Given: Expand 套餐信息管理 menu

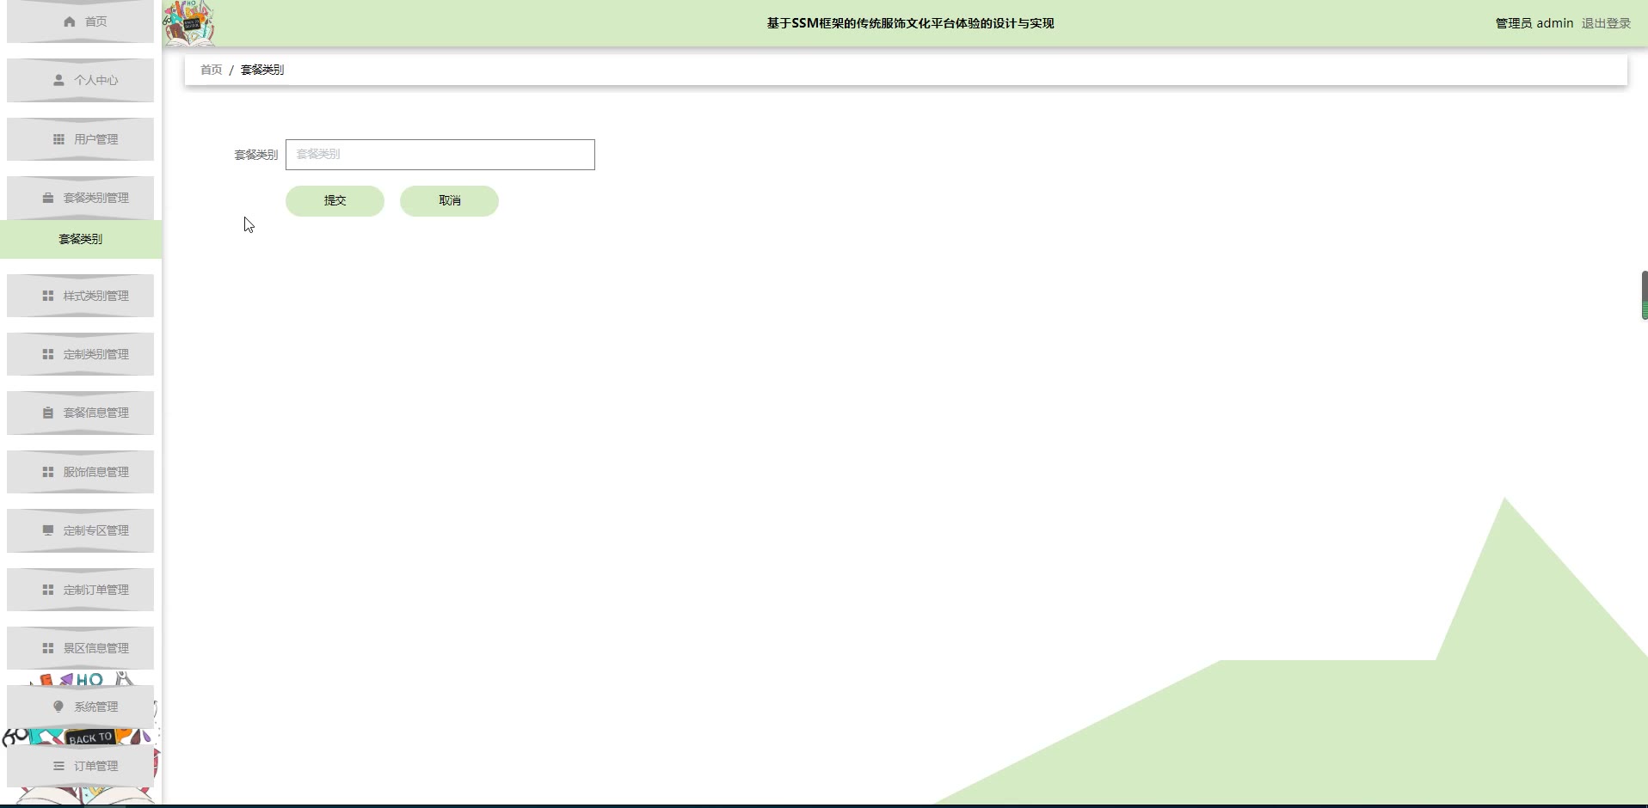Looking at the screenshot, I should 81,413.
